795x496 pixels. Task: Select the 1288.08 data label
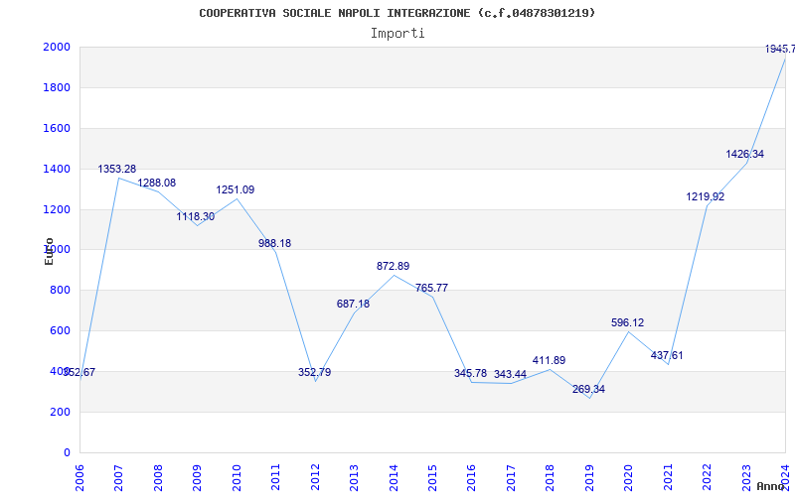pyautogui.click(x=157, y=183)
